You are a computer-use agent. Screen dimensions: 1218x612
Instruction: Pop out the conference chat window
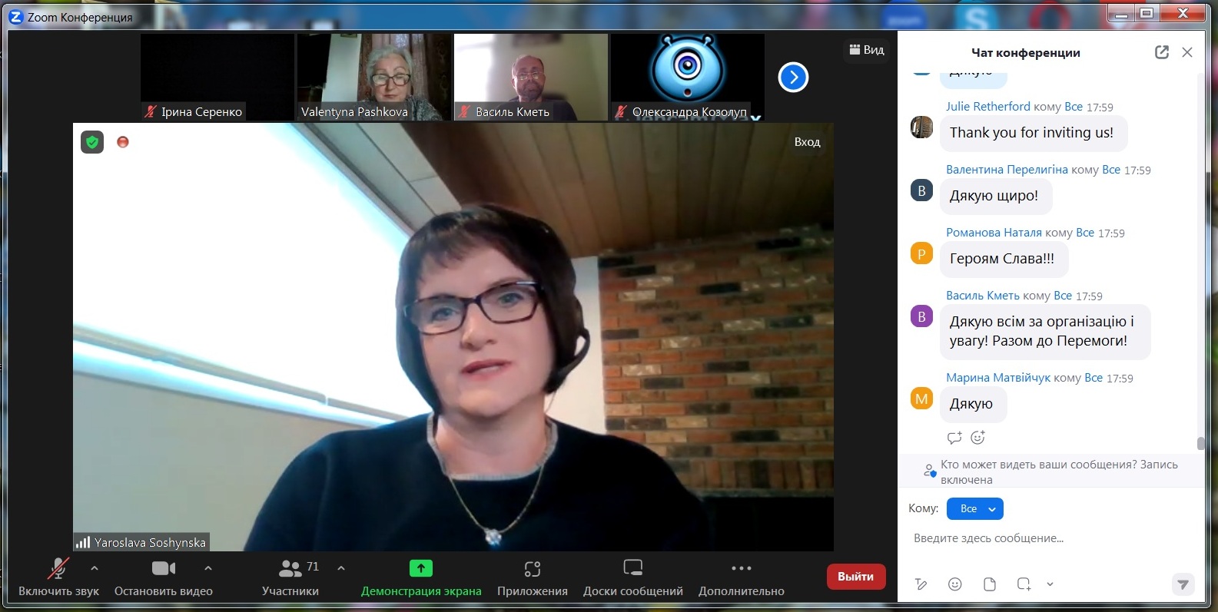point(1161,52)
